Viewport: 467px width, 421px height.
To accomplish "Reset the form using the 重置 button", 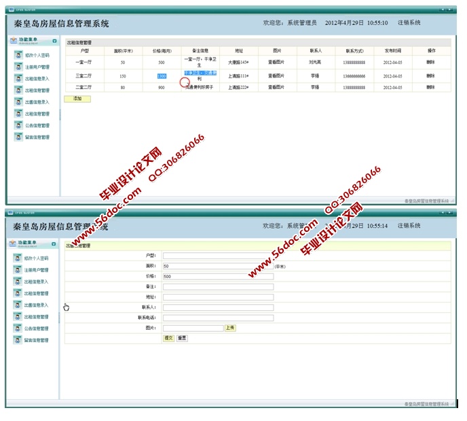I will click(182, 338).
